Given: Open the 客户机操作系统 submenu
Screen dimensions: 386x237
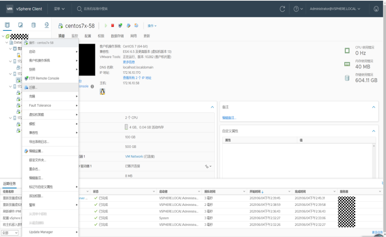Looking at the screenshot, I should 50,61.
